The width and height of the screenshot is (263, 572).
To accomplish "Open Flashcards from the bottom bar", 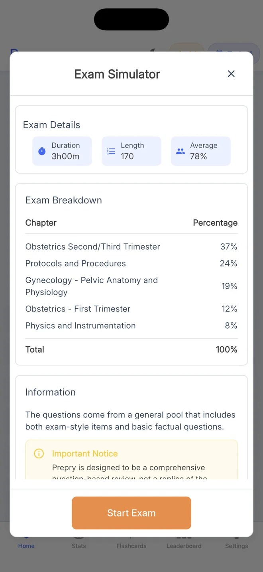I will pos(131,542).
